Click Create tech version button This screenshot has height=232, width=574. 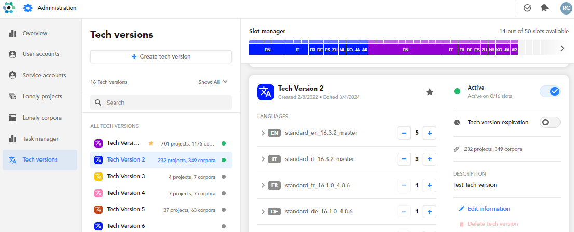click(161, 56)
